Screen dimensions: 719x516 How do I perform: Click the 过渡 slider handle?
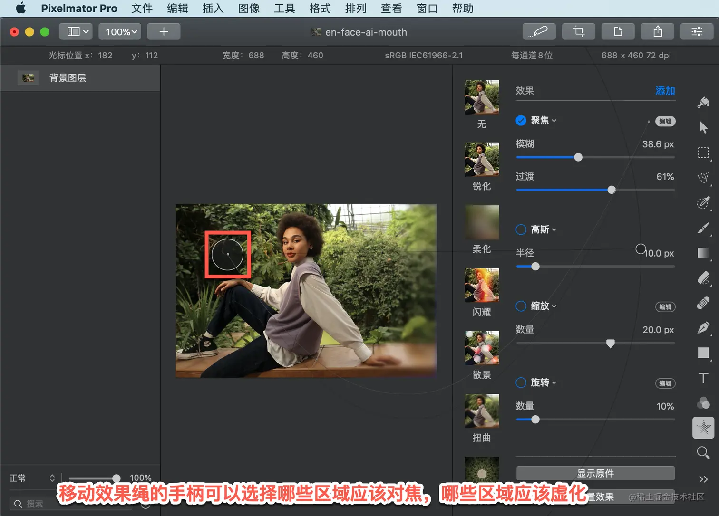tap(612, 190)
